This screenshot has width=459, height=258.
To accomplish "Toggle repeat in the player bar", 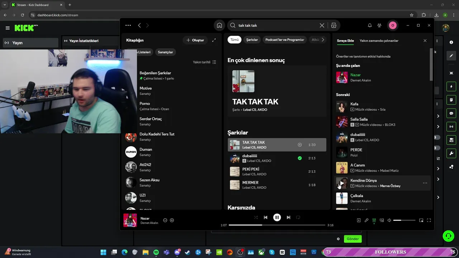I will 298,218.
